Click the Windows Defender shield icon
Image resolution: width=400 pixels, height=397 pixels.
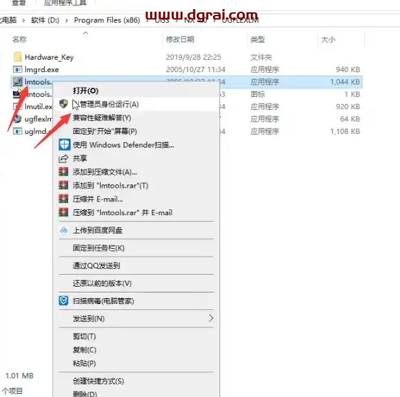coord(64,145)
